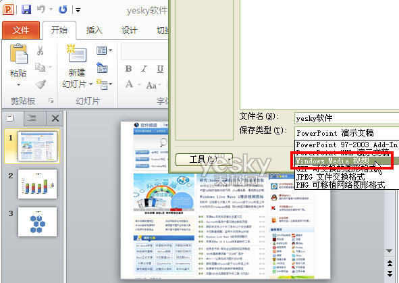399x283 pixels.
Task: Switch to the 开始 ribbon tab
Action: [59, 30]
